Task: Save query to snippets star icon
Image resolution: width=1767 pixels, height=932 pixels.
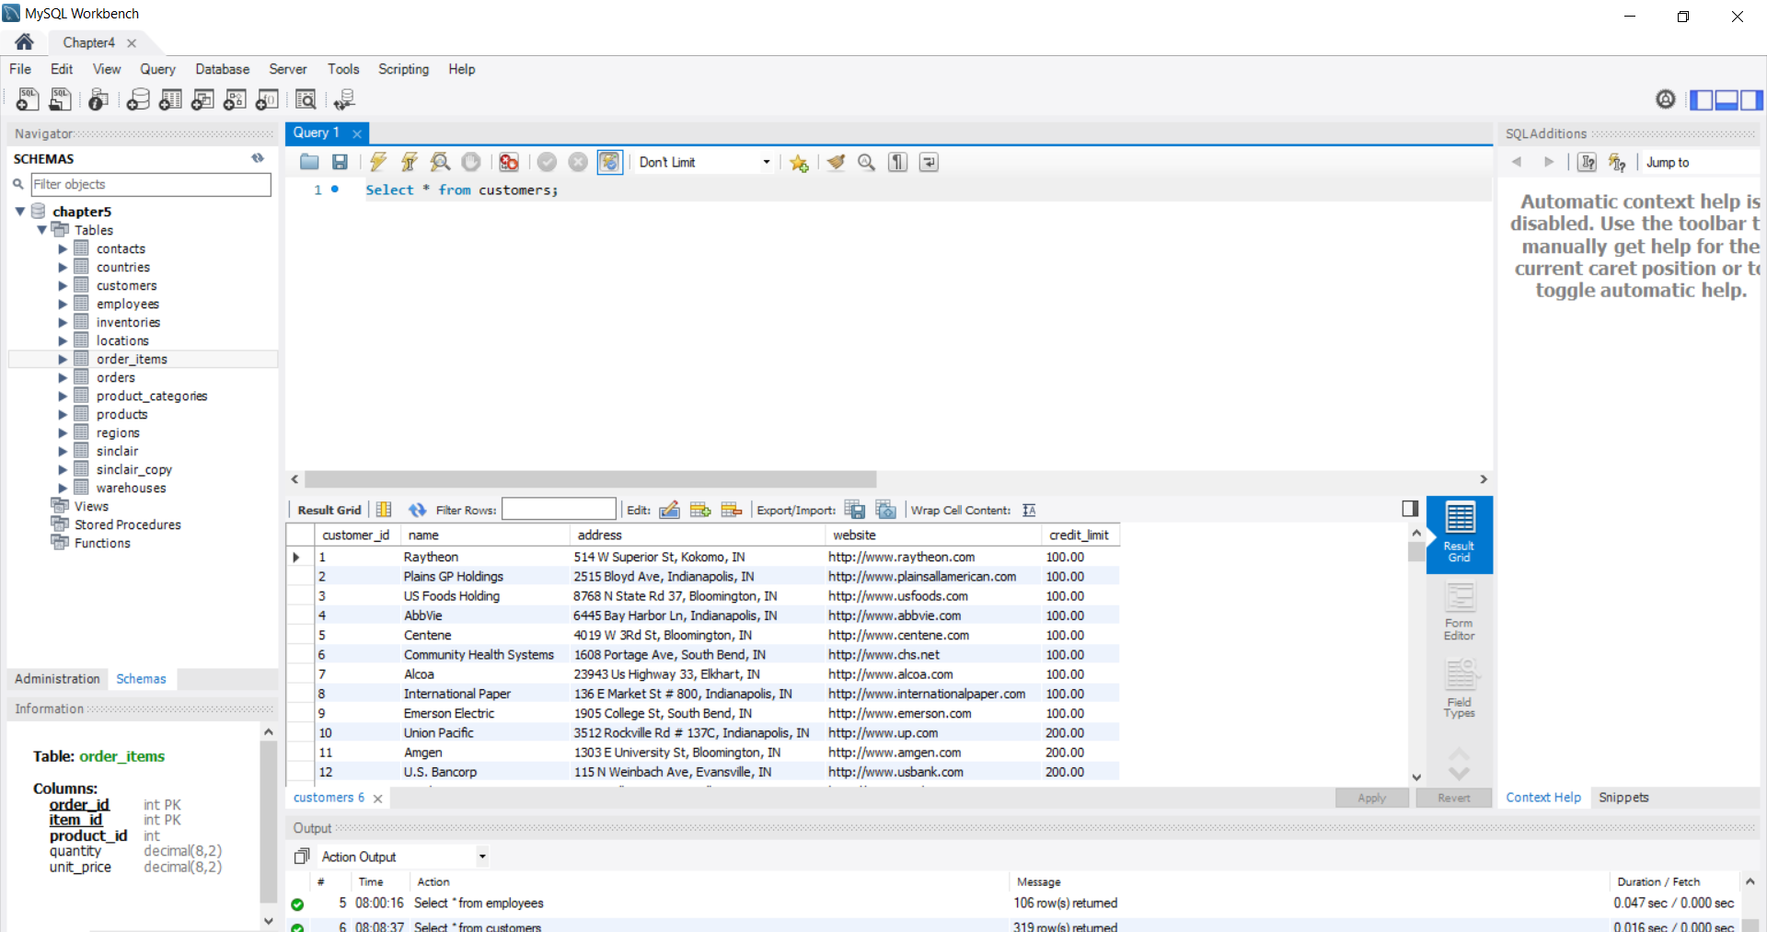Action: (x=799, y=163)
